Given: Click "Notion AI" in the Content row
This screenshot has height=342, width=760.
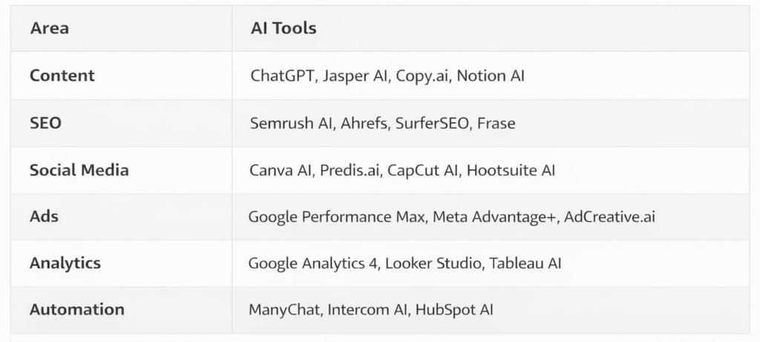Looking at the screenshot, I should click(491, 76).
